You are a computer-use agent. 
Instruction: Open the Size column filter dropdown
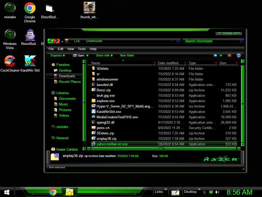tap(236, 63)
